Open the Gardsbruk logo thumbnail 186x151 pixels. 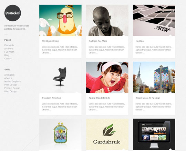tap(107, 134)
